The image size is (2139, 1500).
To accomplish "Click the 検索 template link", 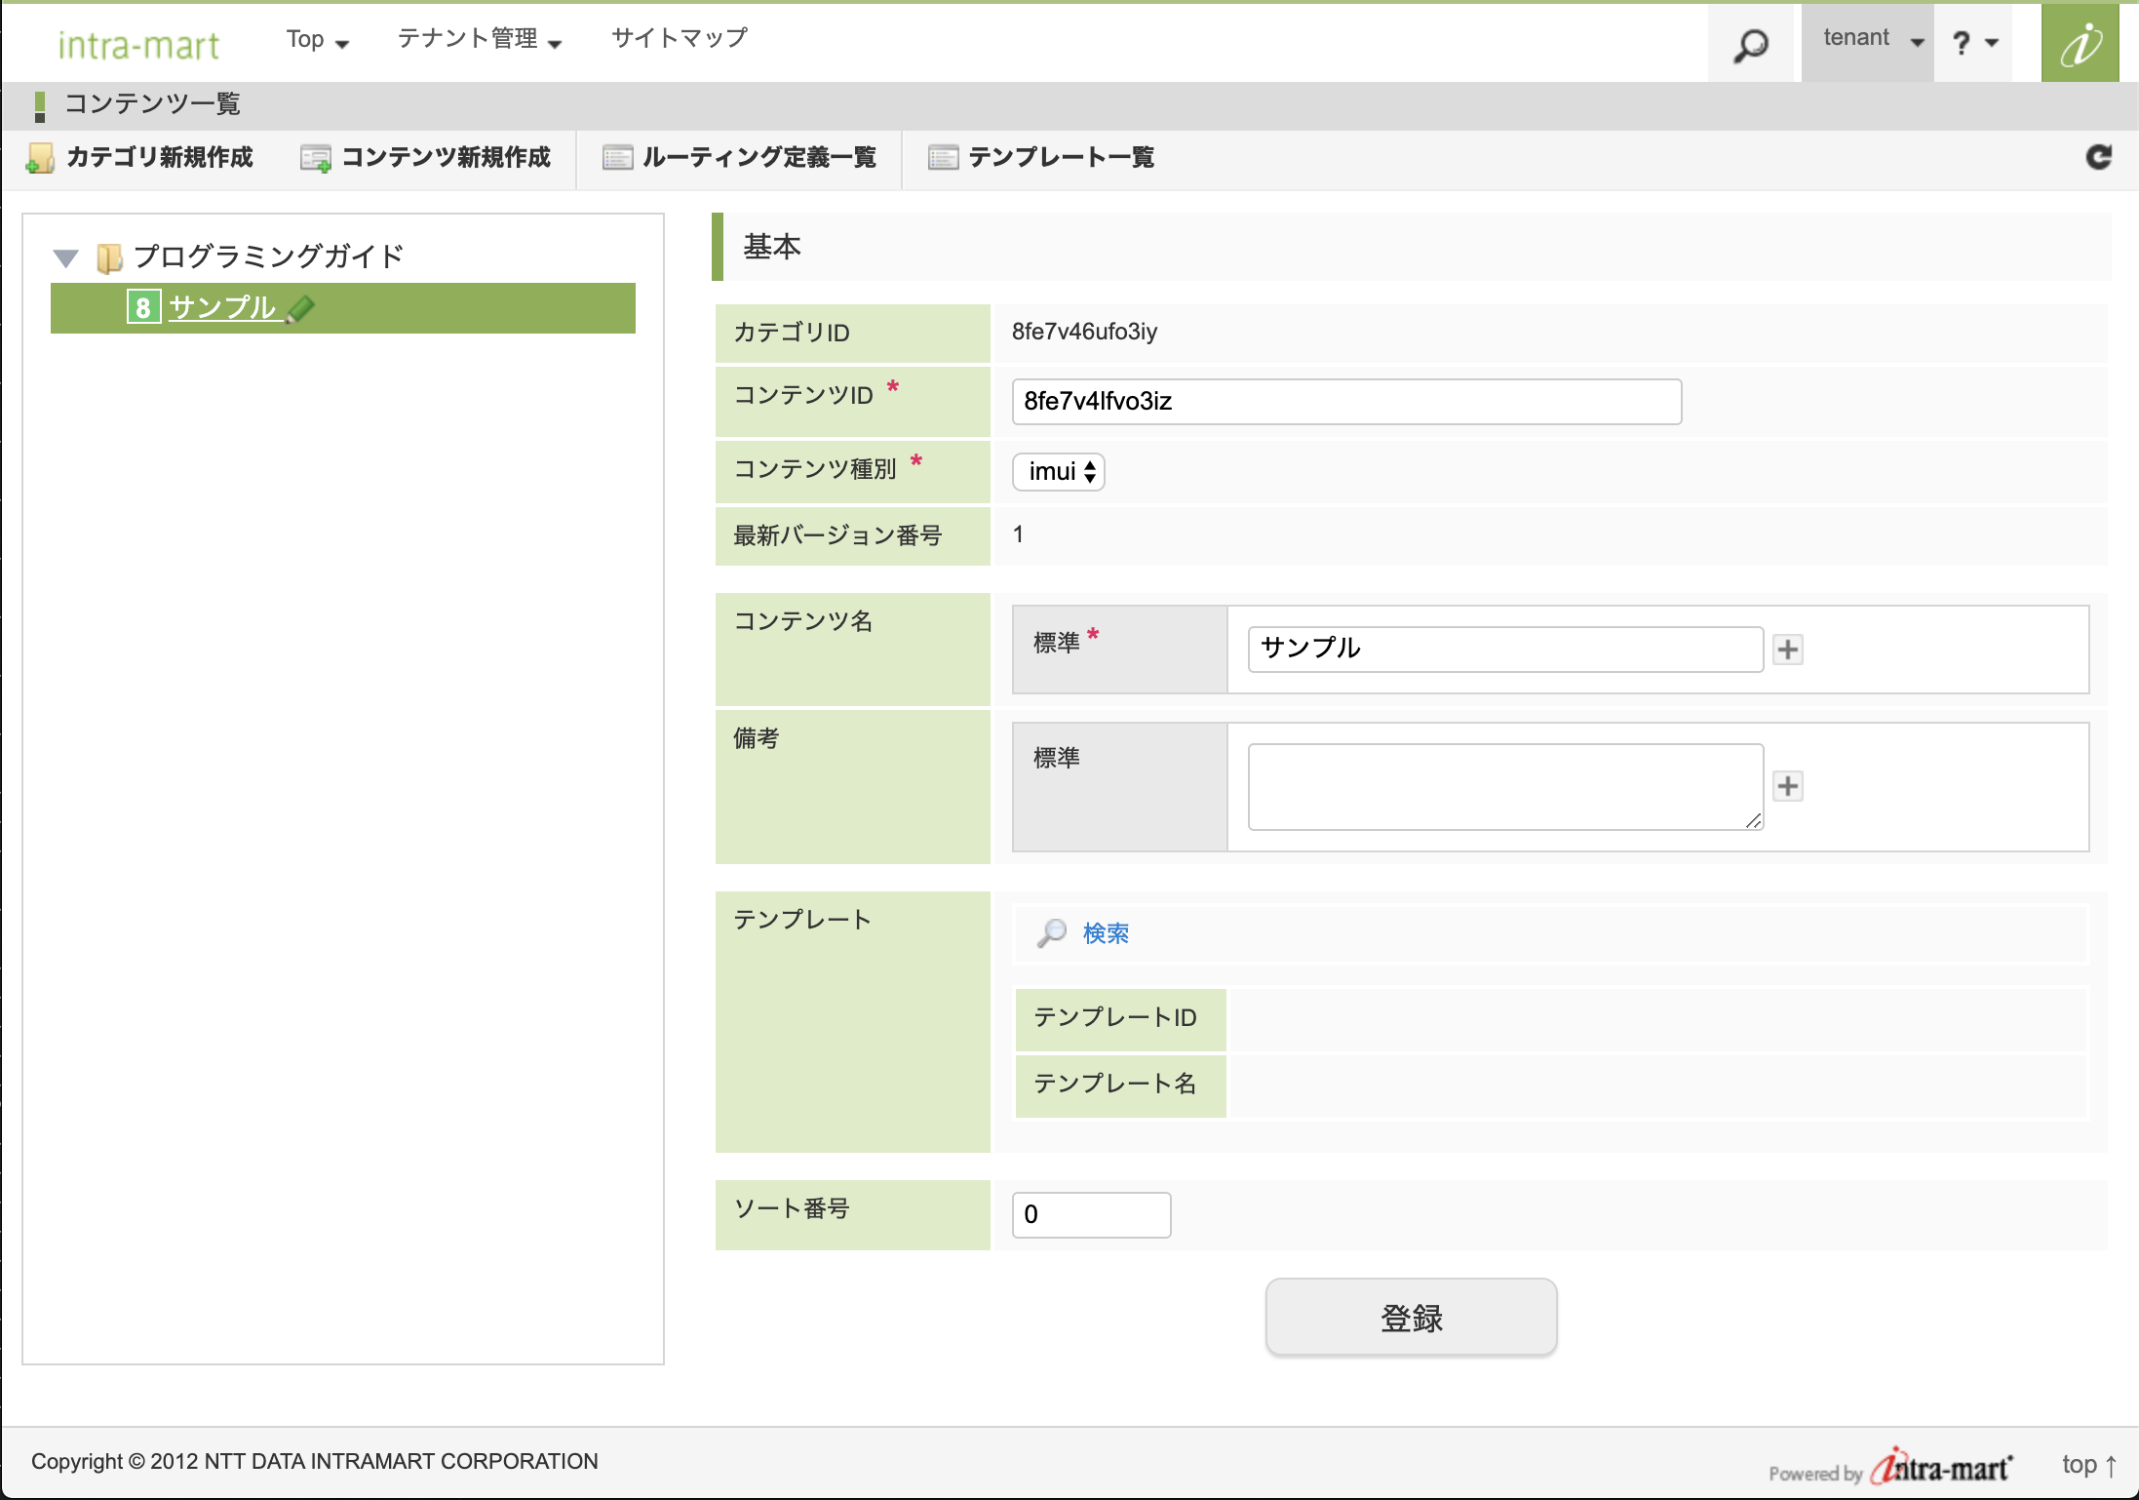I will (x=1106, y=933).
